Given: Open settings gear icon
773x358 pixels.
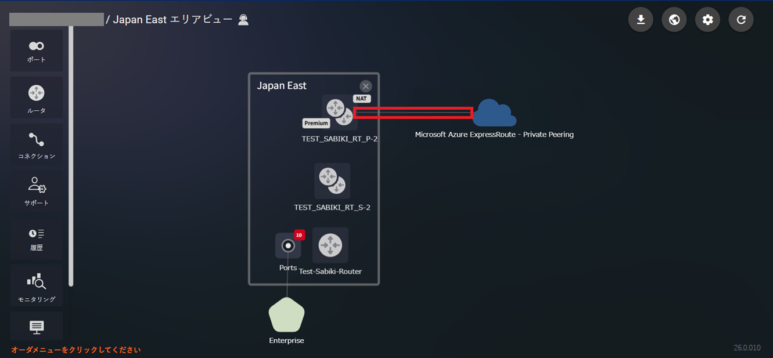Looking at the screenshot, I should click(707, 20).
